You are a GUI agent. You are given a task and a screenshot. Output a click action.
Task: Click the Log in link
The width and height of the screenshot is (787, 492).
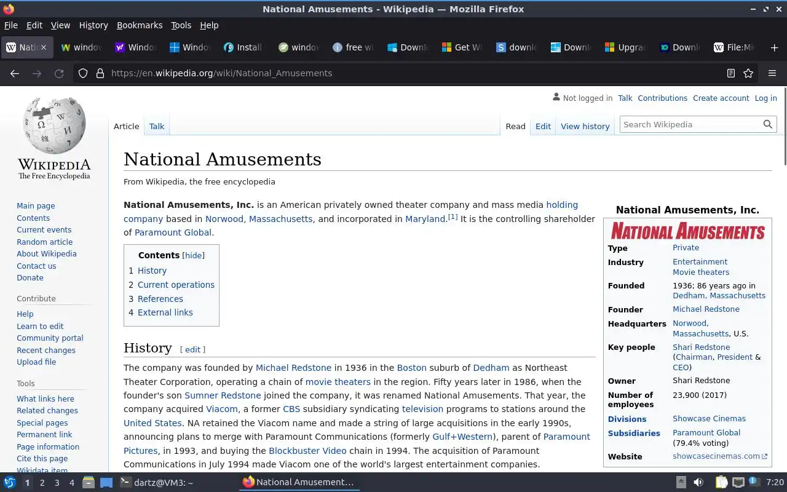[765, 98]
